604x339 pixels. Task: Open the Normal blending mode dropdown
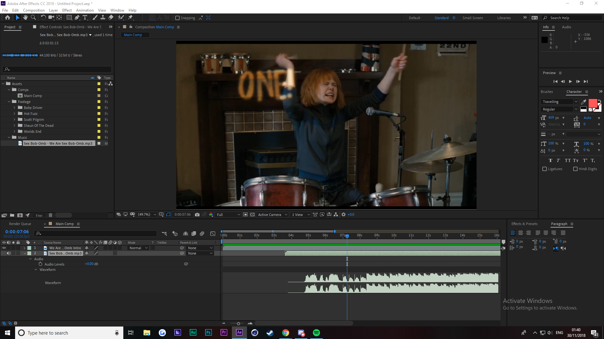pos(138,248)
